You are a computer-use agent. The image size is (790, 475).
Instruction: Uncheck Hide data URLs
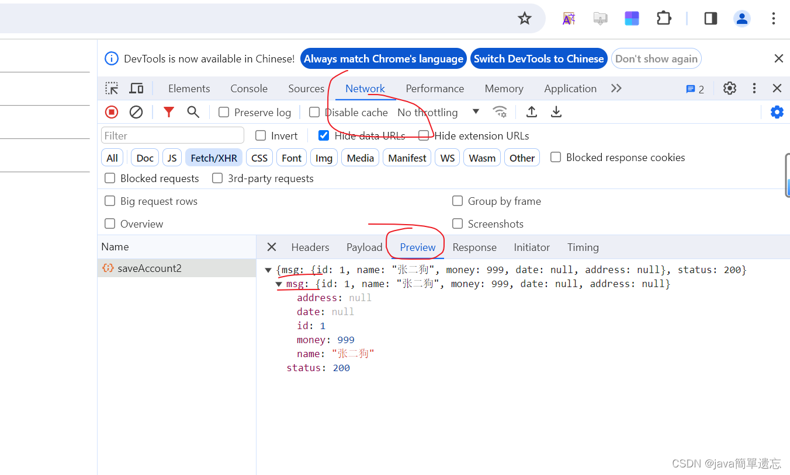[324, 135]
